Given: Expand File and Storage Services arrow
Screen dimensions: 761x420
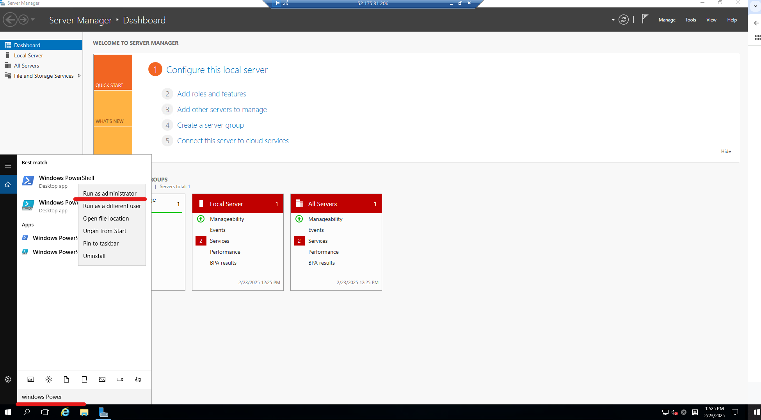Looking at the screenshot, I should [x=79, y=76].
